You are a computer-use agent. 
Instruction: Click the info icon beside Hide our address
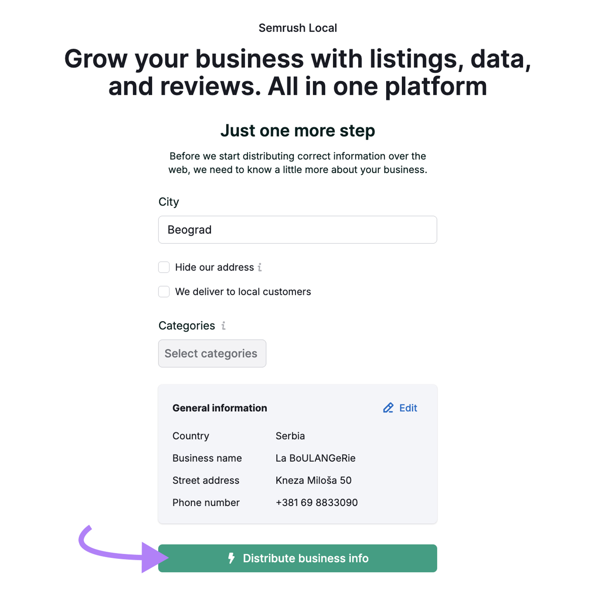pyautogui.click(x=260, y=267)
